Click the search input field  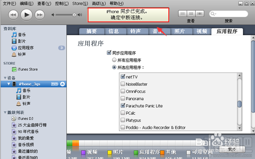[x=228, y=14]
